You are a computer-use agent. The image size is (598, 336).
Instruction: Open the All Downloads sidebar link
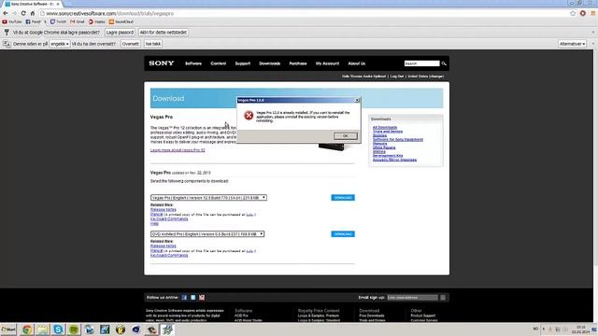coord(385,127)
